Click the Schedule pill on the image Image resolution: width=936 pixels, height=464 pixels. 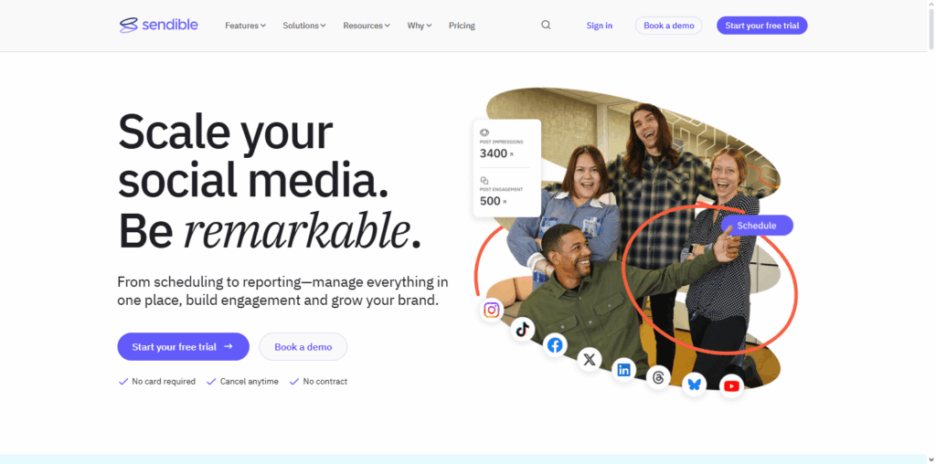tap(756, 226)
